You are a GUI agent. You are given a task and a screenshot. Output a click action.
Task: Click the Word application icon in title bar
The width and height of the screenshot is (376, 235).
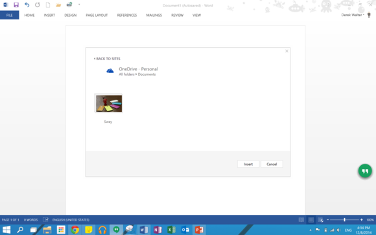(x=6, y=5)
